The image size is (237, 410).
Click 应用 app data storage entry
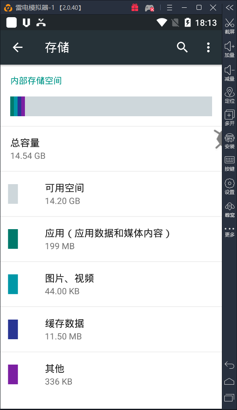[110, 239]
